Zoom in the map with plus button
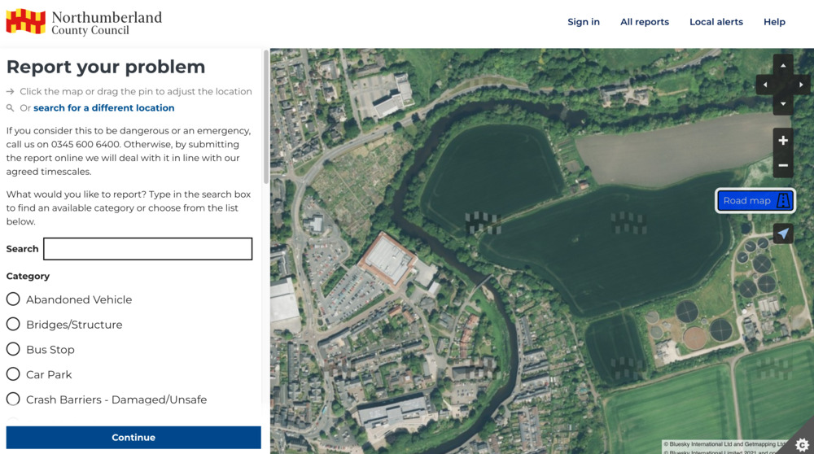The image size is (814, 454). (783, 141)
